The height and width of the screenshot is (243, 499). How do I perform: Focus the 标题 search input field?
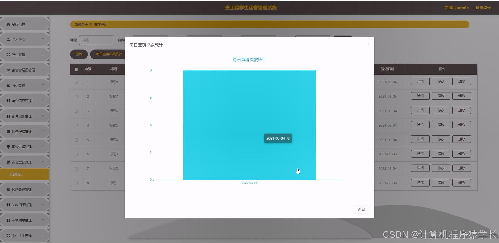point(96,40)
